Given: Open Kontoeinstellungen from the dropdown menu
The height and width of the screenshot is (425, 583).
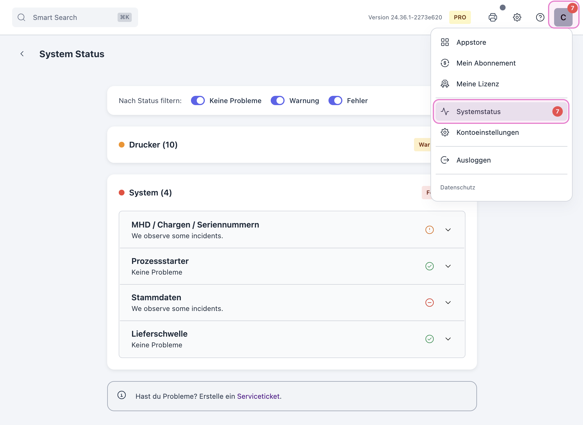Looking at the screenshot, I should [488, 132].
